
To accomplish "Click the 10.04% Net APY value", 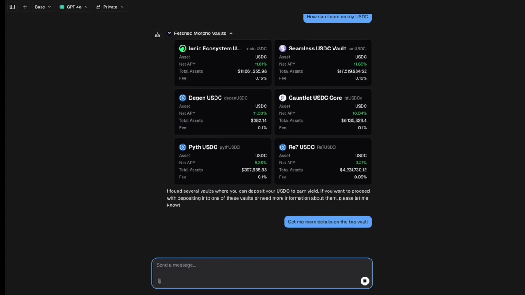I will coord(359,113).
